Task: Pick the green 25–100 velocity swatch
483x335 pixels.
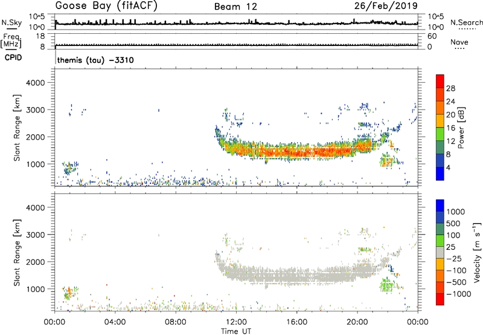Action: [440, 241]
